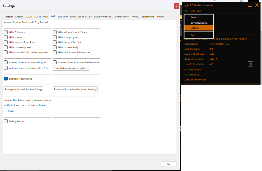
Task: Switch to the Inara tab
Action: click(46, 17)
